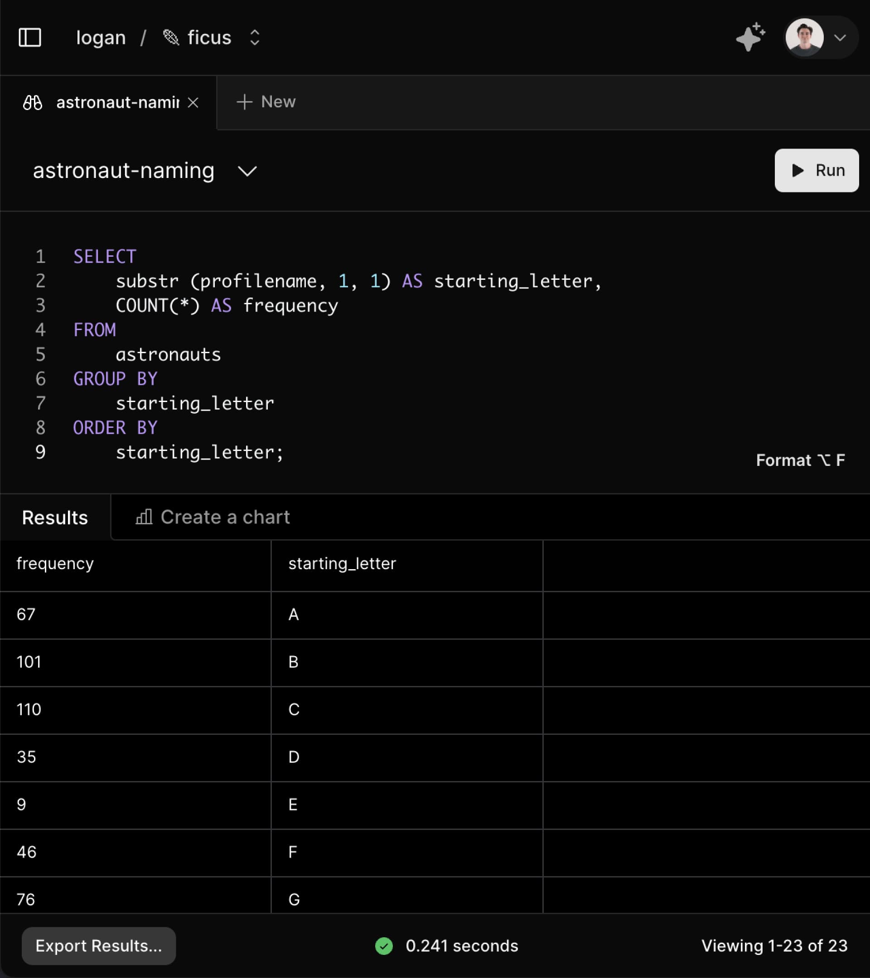
Task: Select the starting letter B cell
Action: (x=407, y=662)
